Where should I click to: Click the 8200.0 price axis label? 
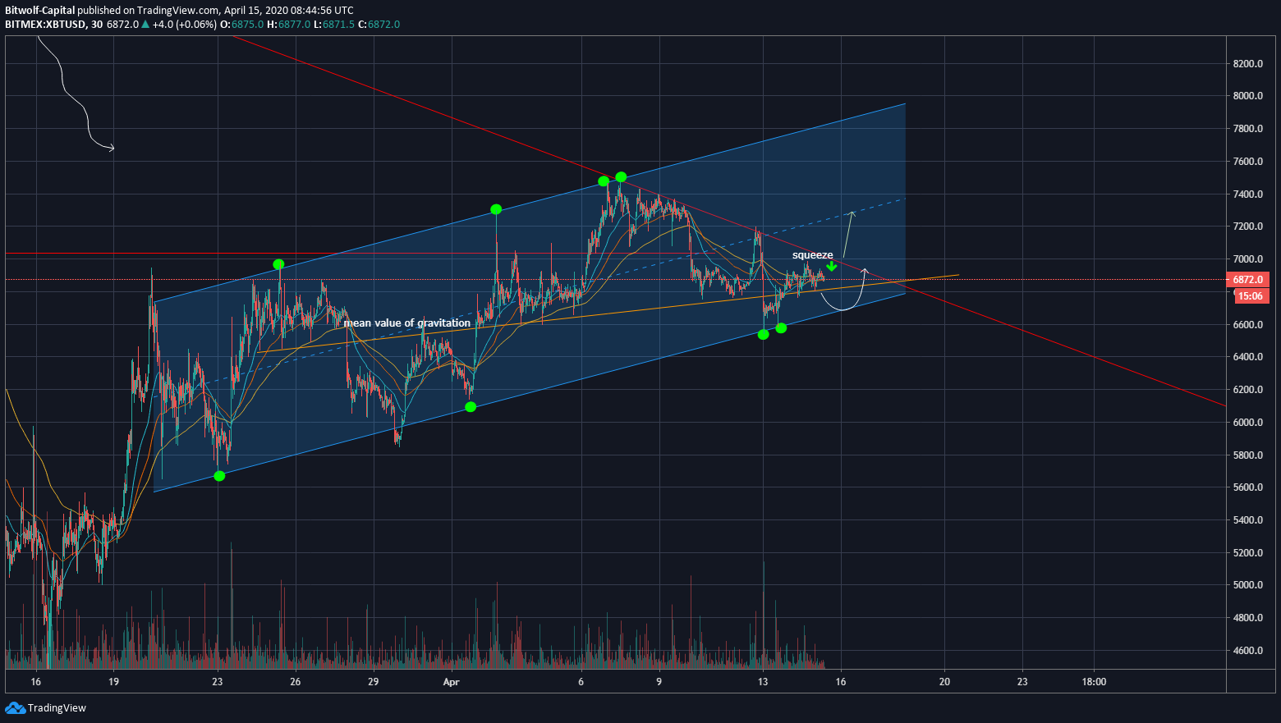pyautogui.click(x=1247, y=64)
